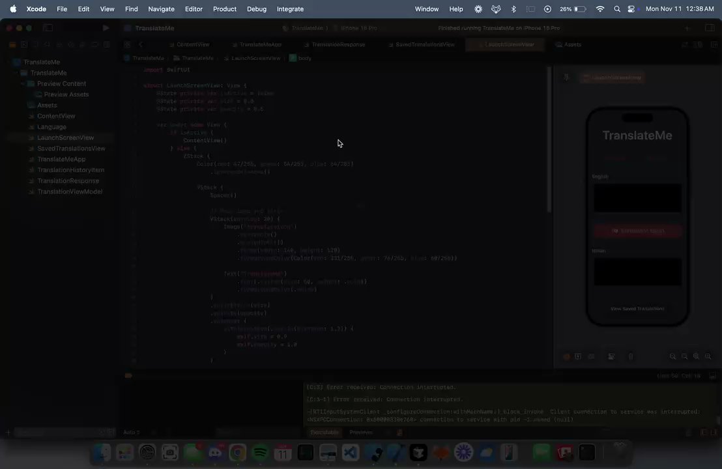Switch to the TranslationResponse tab
722x469 pixels.
coord(334,45)
